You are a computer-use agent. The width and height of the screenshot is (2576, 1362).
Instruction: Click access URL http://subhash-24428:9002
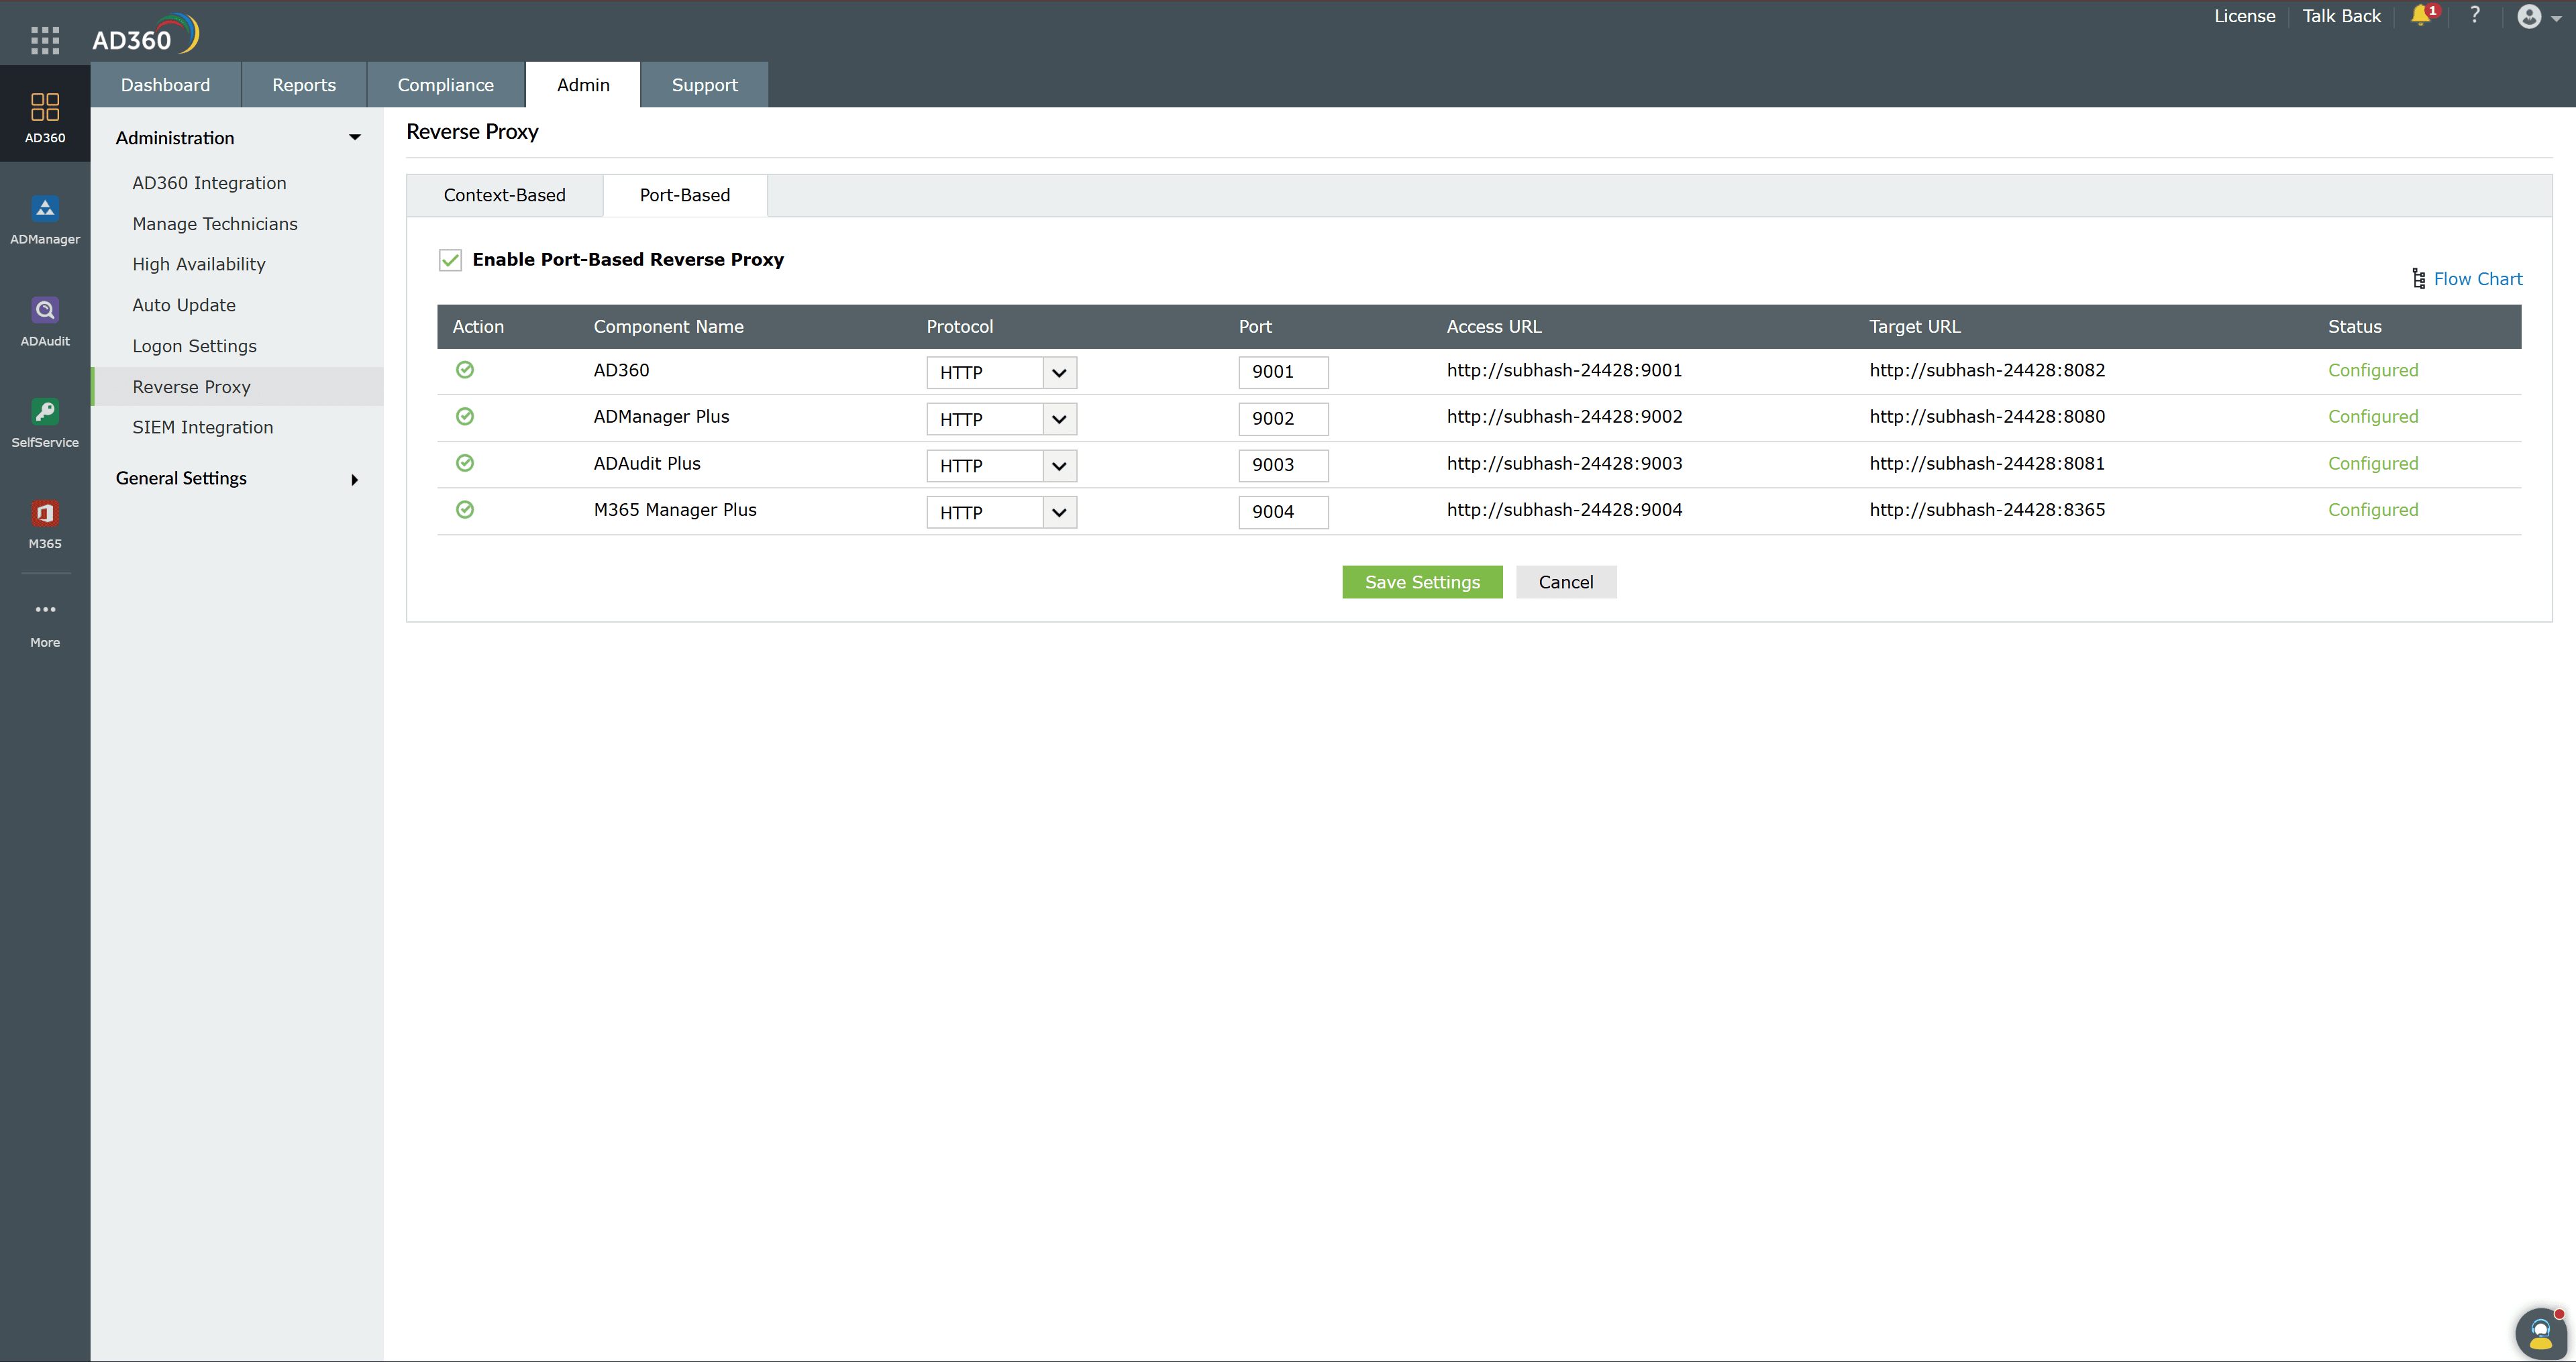(x=1564, y=416)
